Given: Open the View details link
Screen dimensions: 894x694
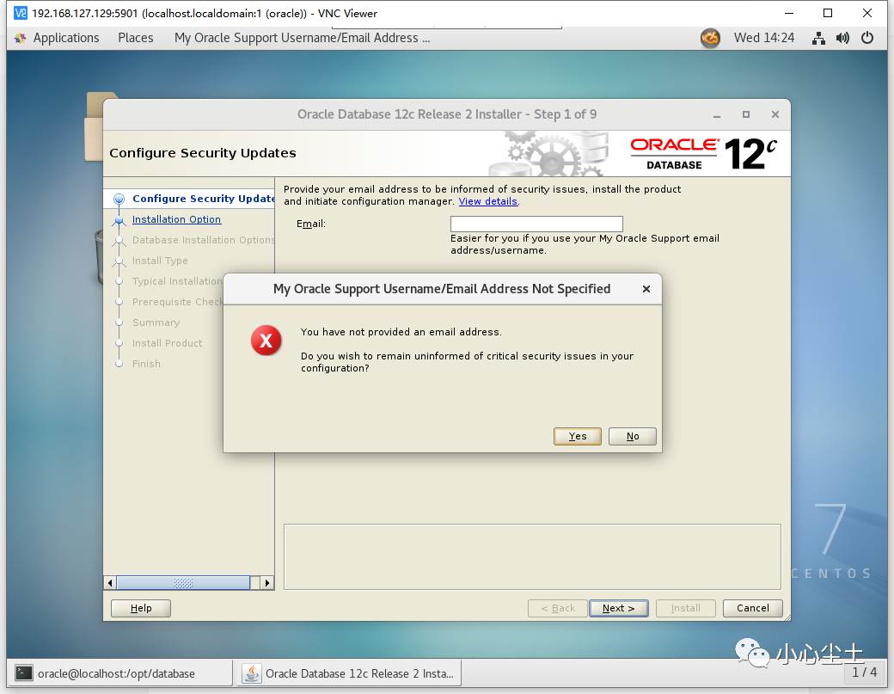Looking at the screenshot, I should [488, 201].
